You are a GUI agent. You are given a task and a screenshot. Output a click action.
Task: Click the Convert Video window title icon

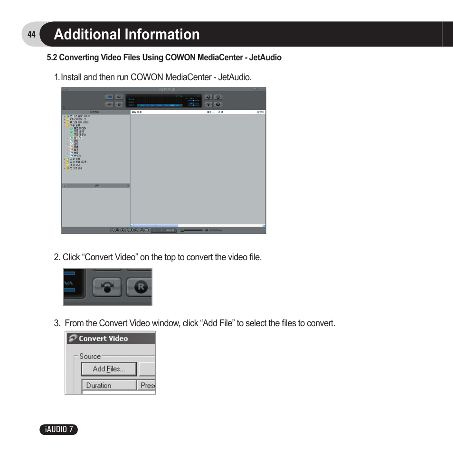[73, 338]
